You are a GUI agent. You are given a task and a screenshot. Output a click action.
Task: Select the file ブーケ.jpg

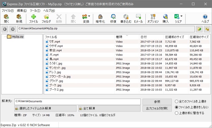point(55,85)
